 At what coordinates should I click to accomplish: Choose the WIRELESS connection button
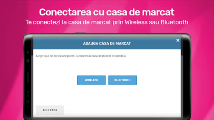[x=91, y=80]
